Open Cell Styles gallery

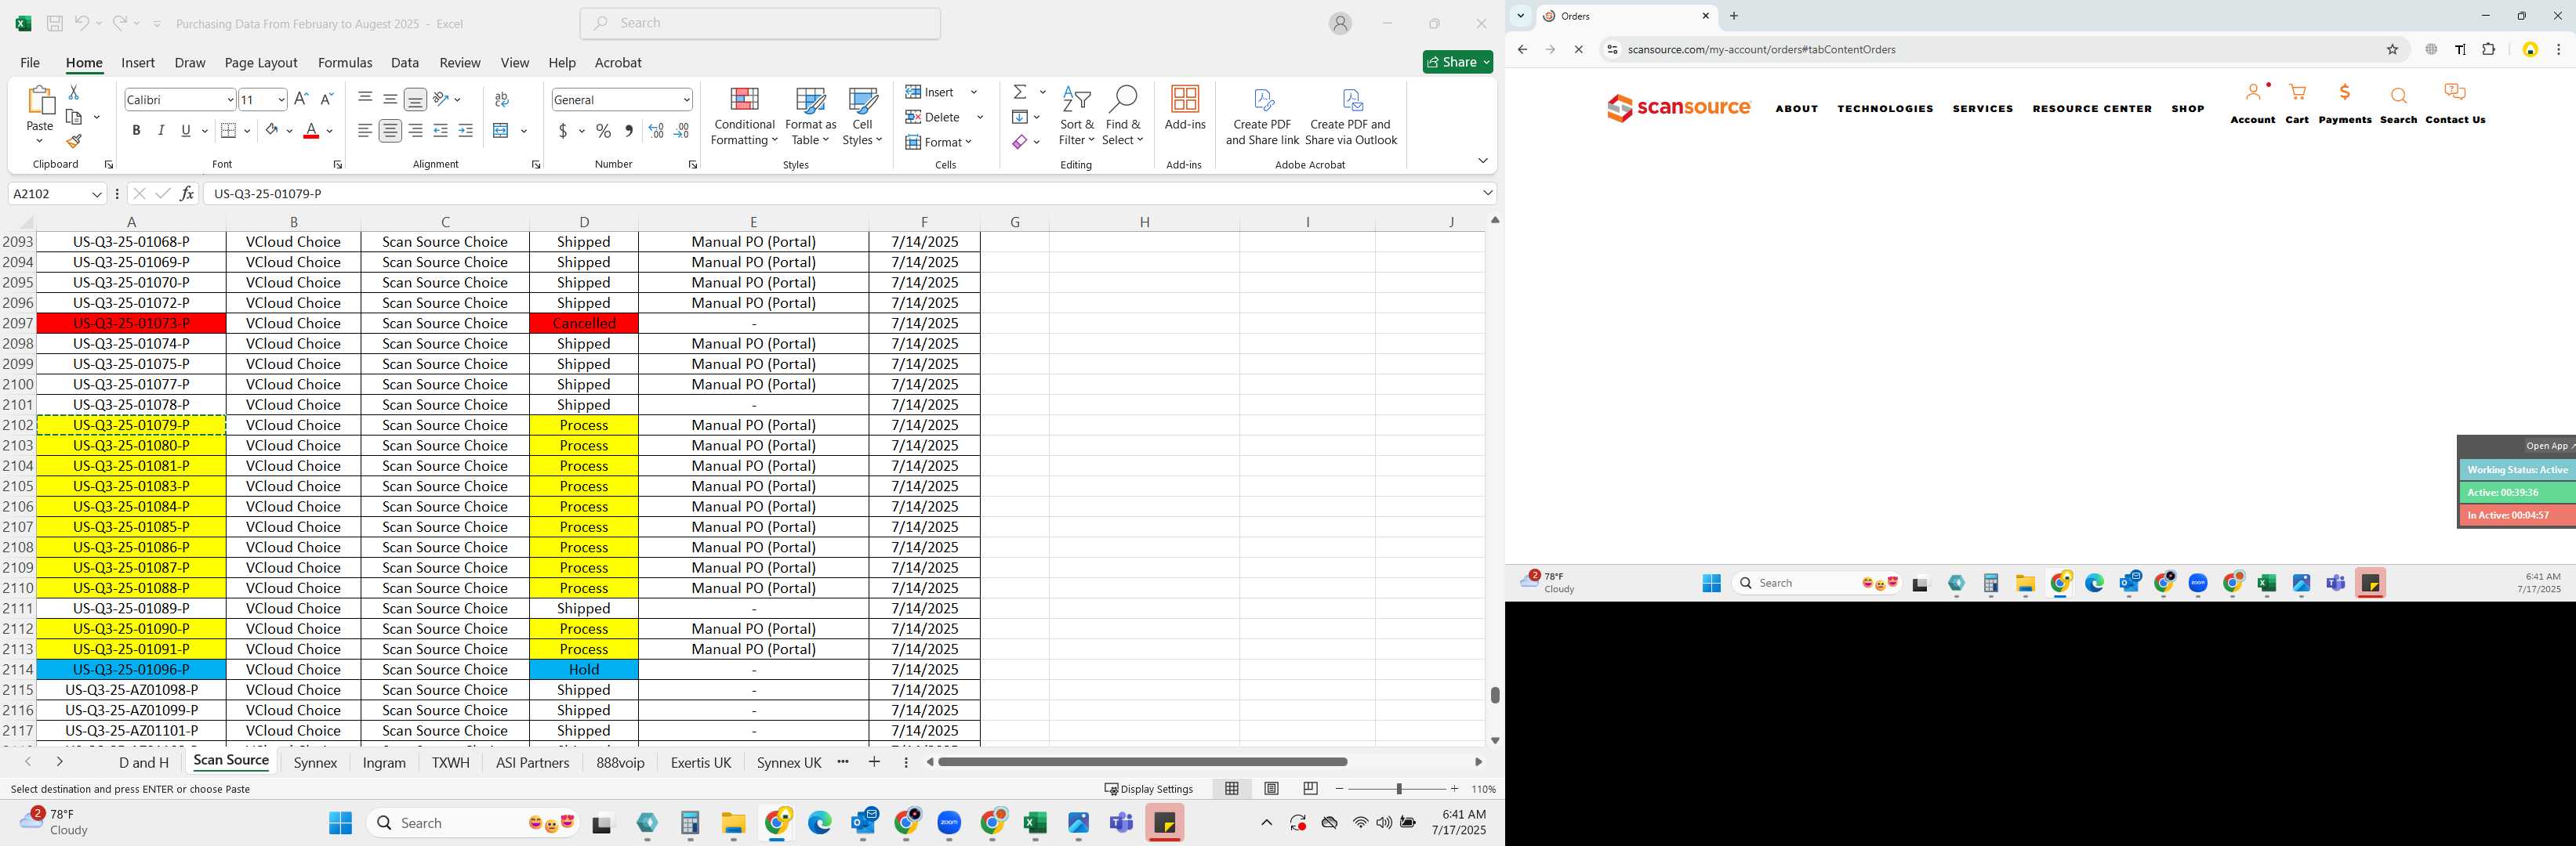862,117
